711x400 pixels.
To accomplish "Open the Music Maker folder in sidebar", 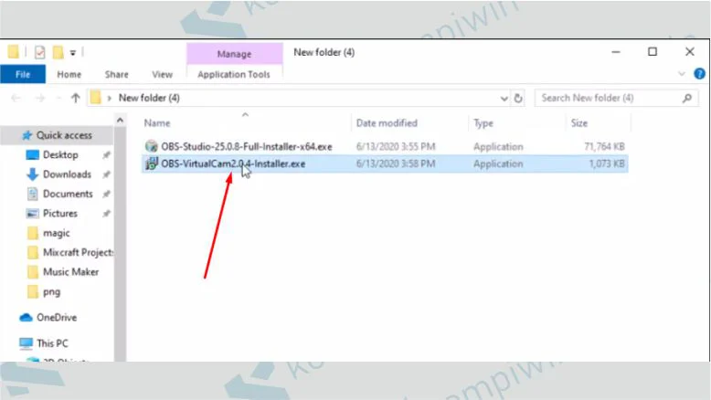I will (70, 272).
